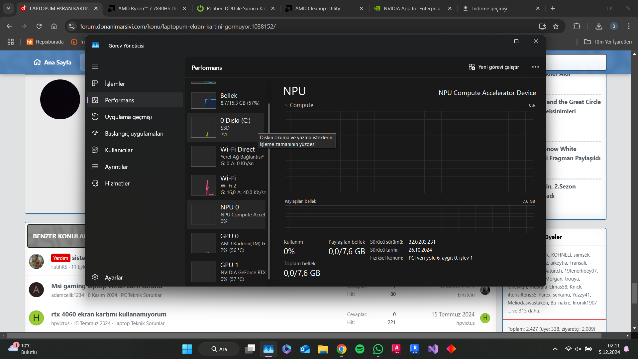Open WhatsApp from the taskbar
The image size is (638, 359).
click(378, 349)
